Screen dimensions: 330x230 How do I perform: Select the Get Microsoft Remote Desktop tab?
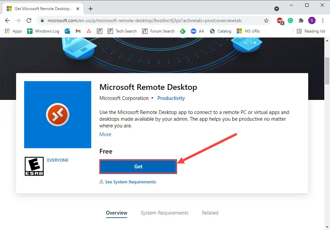pyautogui.click(x=43, y=9)
